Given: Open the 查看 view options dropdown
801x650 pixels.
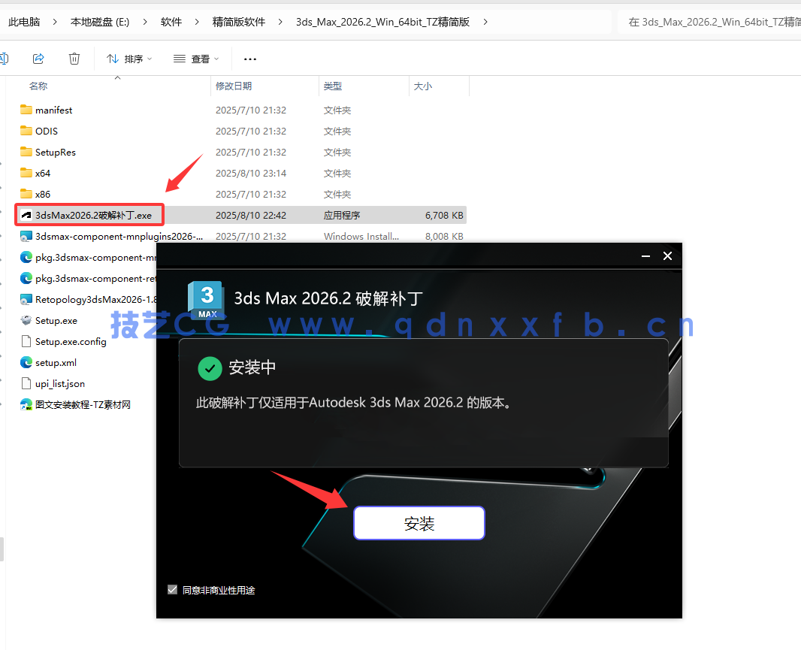Looking at the screenshot, I should pos(195,59).
